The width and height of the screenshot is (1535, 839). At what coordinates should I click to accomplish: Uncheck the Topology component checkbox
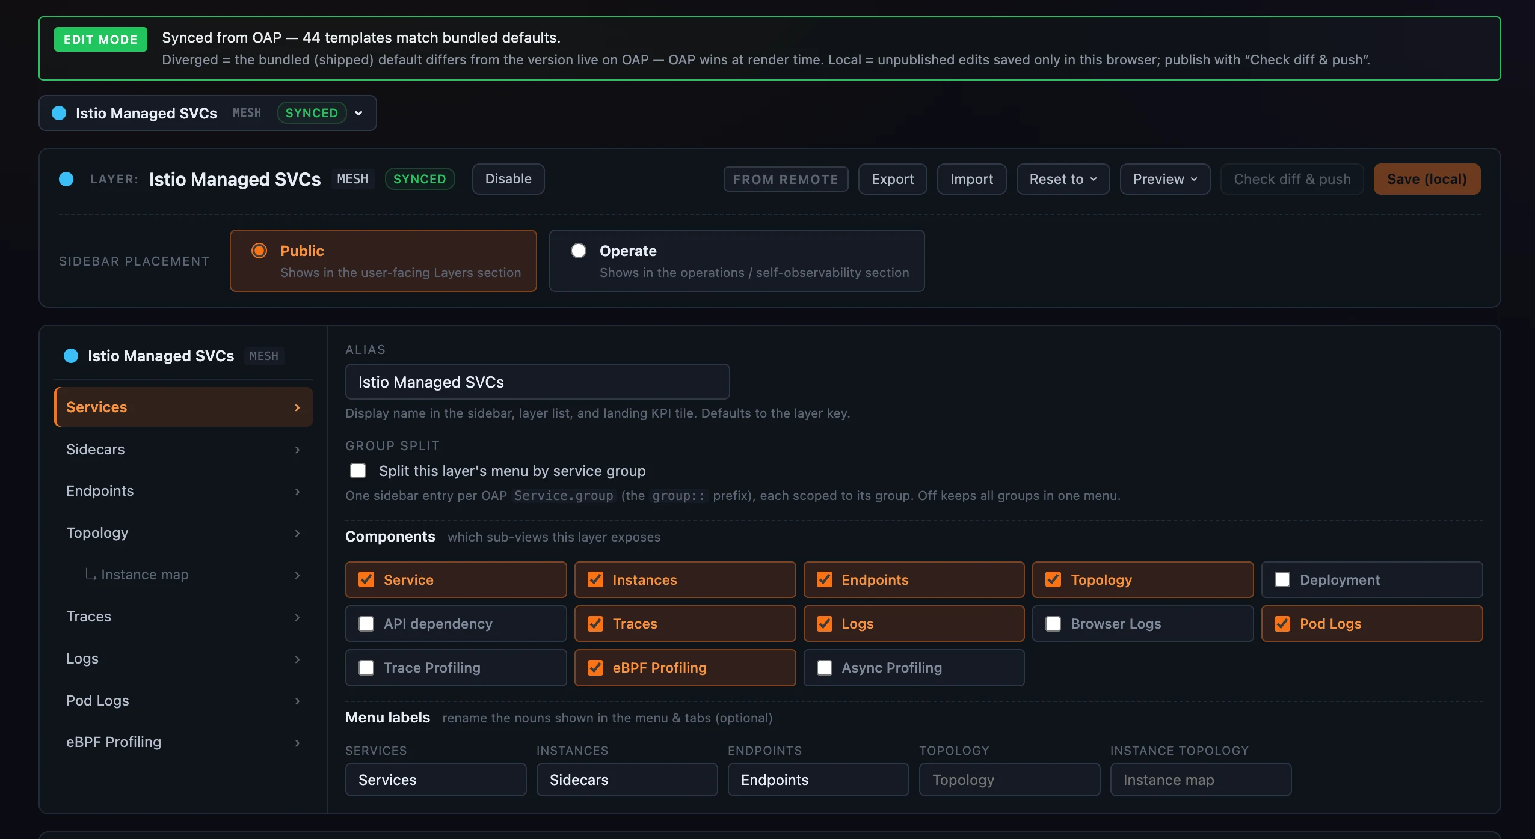coord(1053,579)
